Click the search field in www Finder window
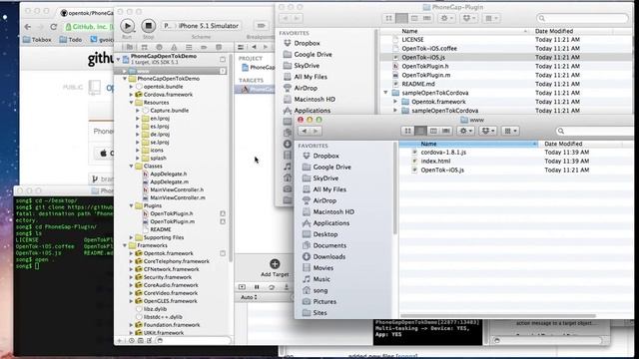The image size is (639, 359). (x=595, y=131)
